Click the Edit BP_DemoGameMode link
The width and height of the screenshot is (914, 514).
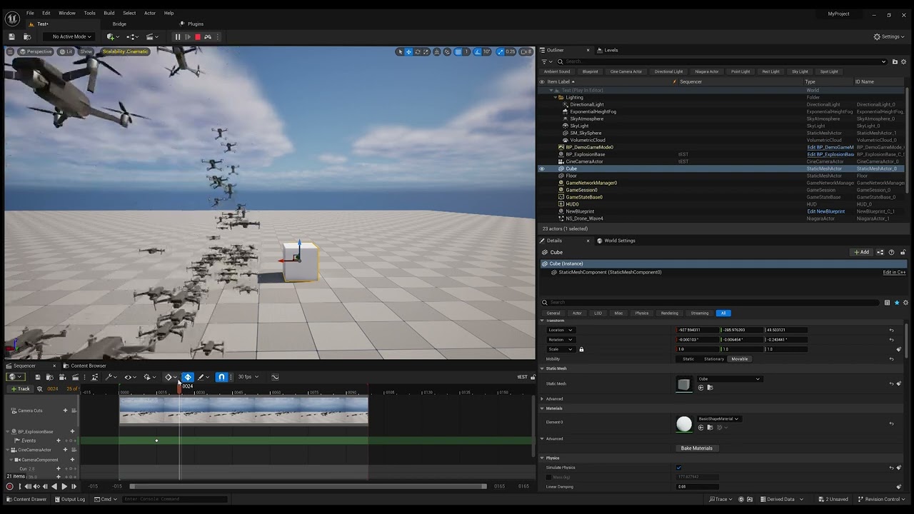[830, 147]
